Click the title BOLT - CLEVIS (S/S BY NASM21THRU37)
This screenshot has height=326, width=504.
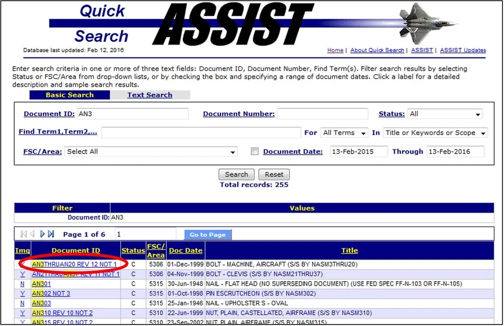point(264,274)
